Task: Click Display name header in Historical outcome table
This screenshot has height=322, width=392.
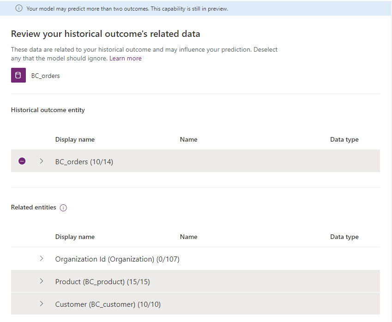Action: pos(75,139)
